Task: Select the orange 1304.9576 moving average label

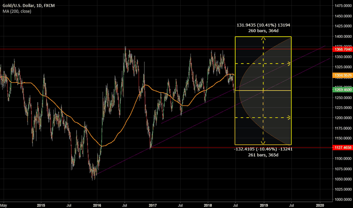Action: 342,75
